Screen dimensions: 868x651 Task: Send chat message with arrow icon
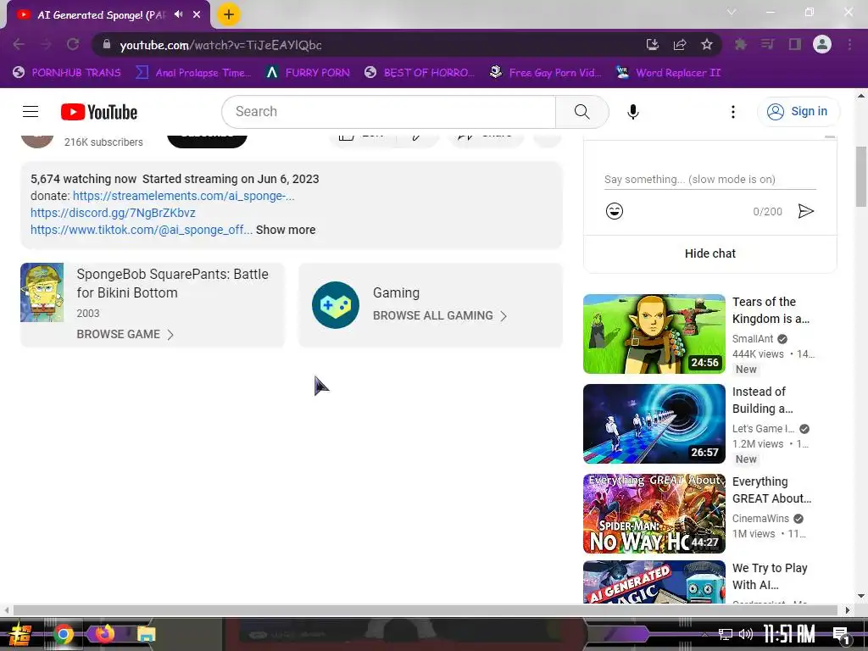pos(806,211)
